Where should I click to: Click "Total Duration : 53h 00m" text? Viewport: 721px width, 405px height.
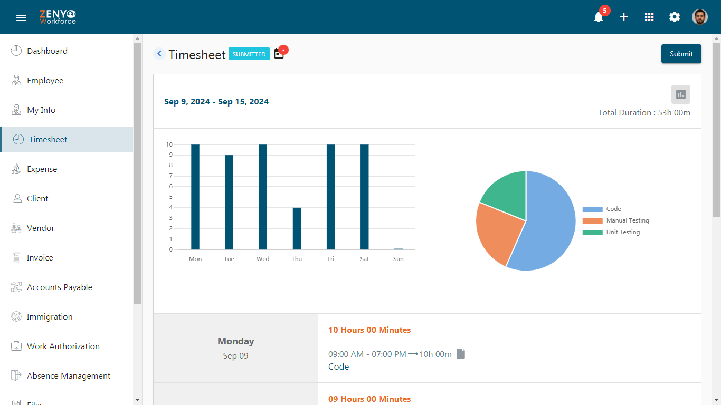644,113
